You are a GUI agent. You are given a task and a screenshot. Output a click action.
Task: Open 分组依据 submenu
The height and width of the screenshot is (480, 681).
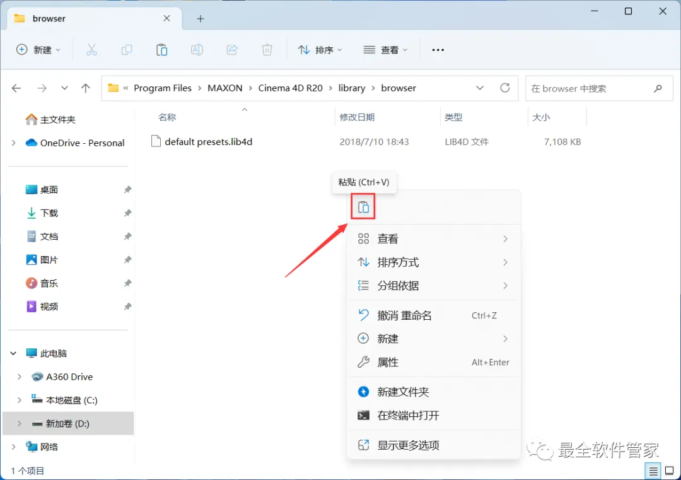tap(434, 285)
